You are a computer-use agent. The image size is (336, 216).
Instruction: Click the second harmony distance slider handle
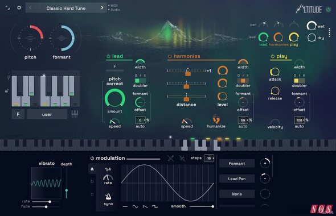pyautogui.click(x=186, y=86)
